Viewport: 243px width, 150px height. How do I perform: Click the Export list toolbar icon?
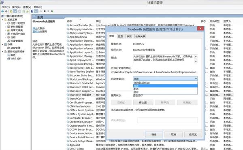coord(27,11)
